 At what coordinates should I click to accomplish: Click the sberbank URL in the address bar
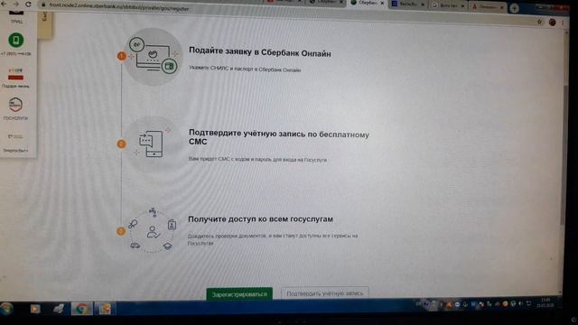coord(119,7)
